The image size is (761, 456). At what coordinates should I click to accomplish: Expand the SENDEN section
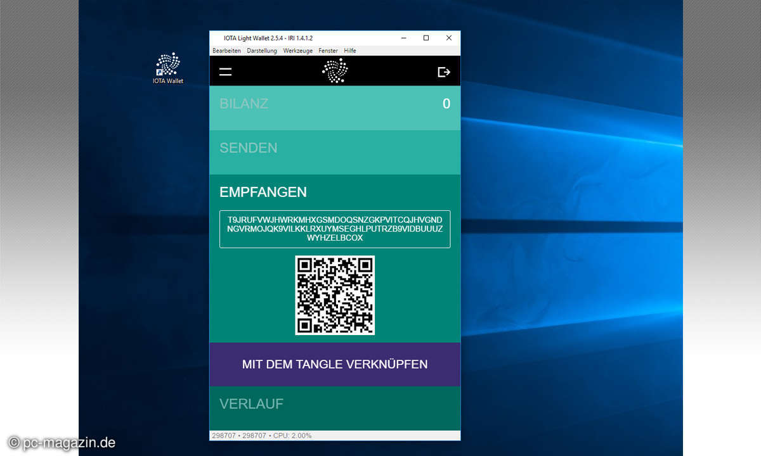coord(335,152)
